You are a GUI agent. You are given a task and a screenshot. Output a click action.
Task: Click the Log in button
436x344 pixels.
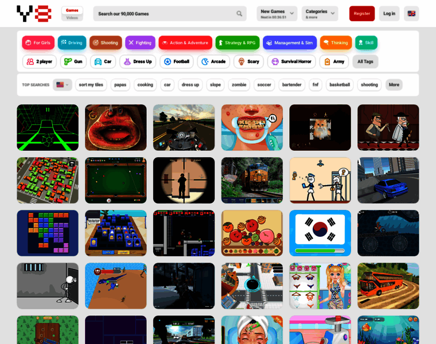[389, 14]
